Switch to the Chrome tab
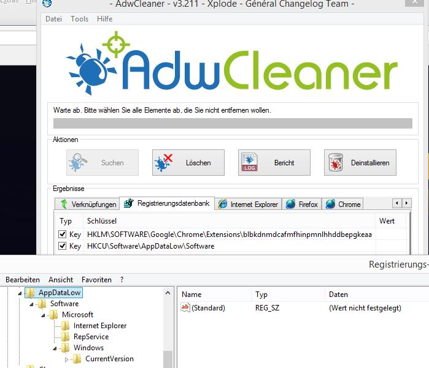 (x=342, y=204)
